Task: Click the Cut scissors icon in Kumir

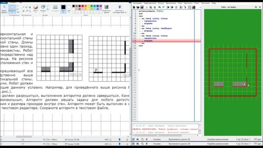Action: 147,7
